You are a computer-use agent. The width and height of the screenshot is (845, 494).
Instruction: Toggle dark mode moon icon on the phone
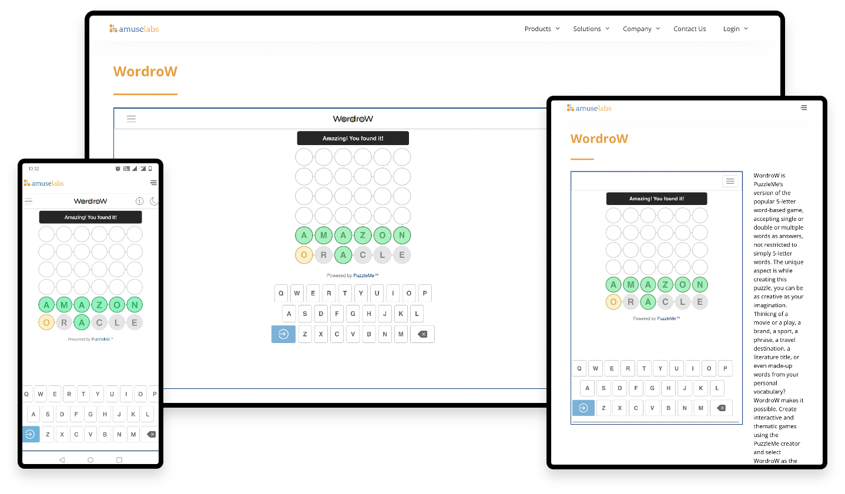click(x=154, y=201)
